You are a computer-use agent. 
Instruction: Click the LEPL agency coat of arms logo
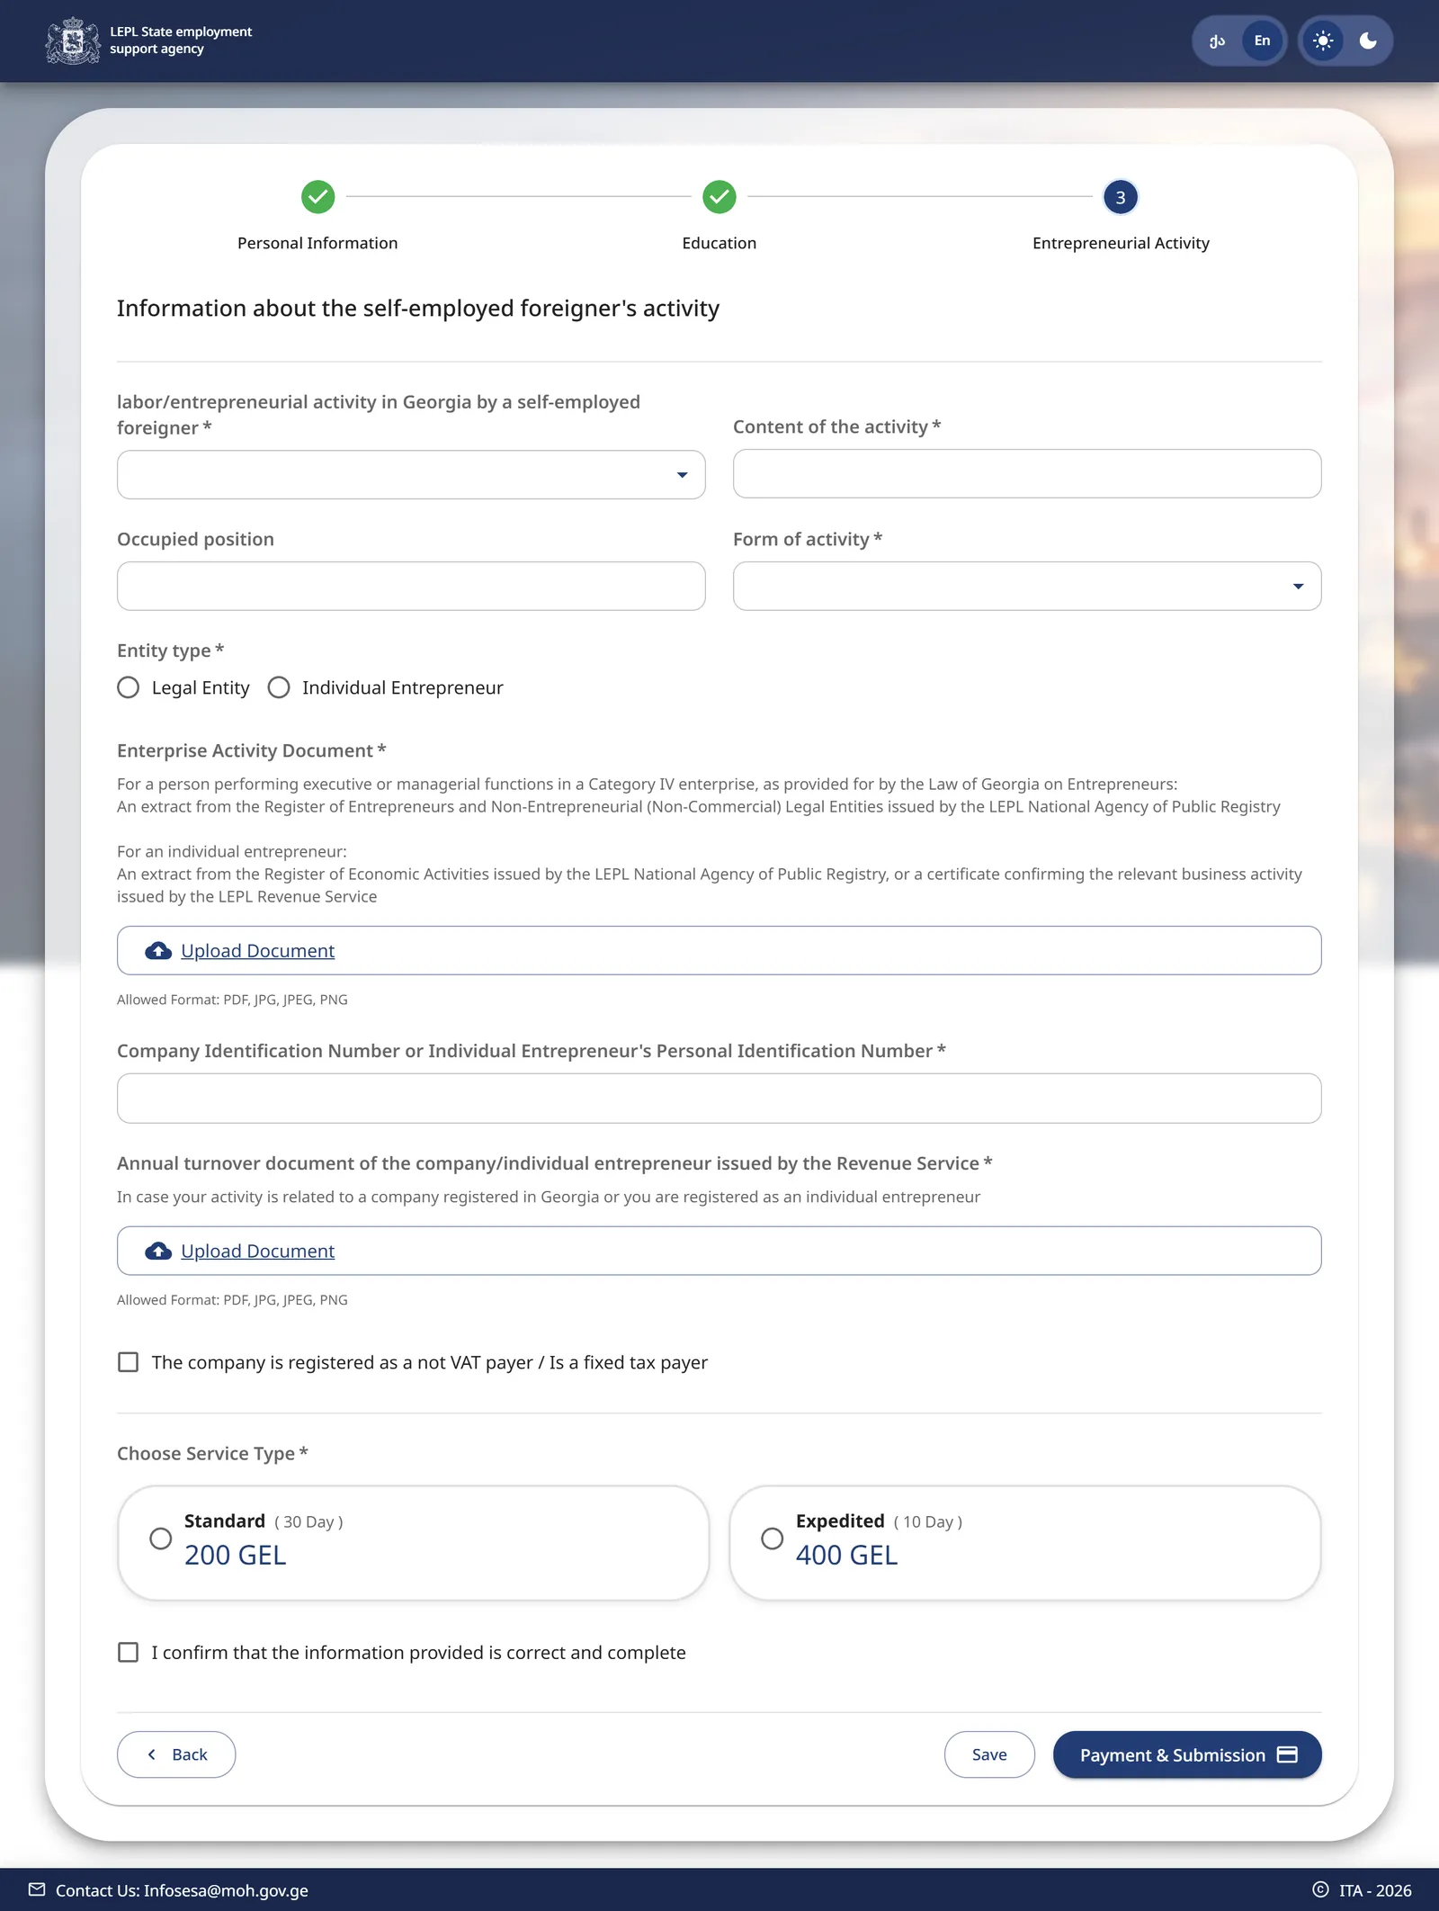[x=73, y=40]
